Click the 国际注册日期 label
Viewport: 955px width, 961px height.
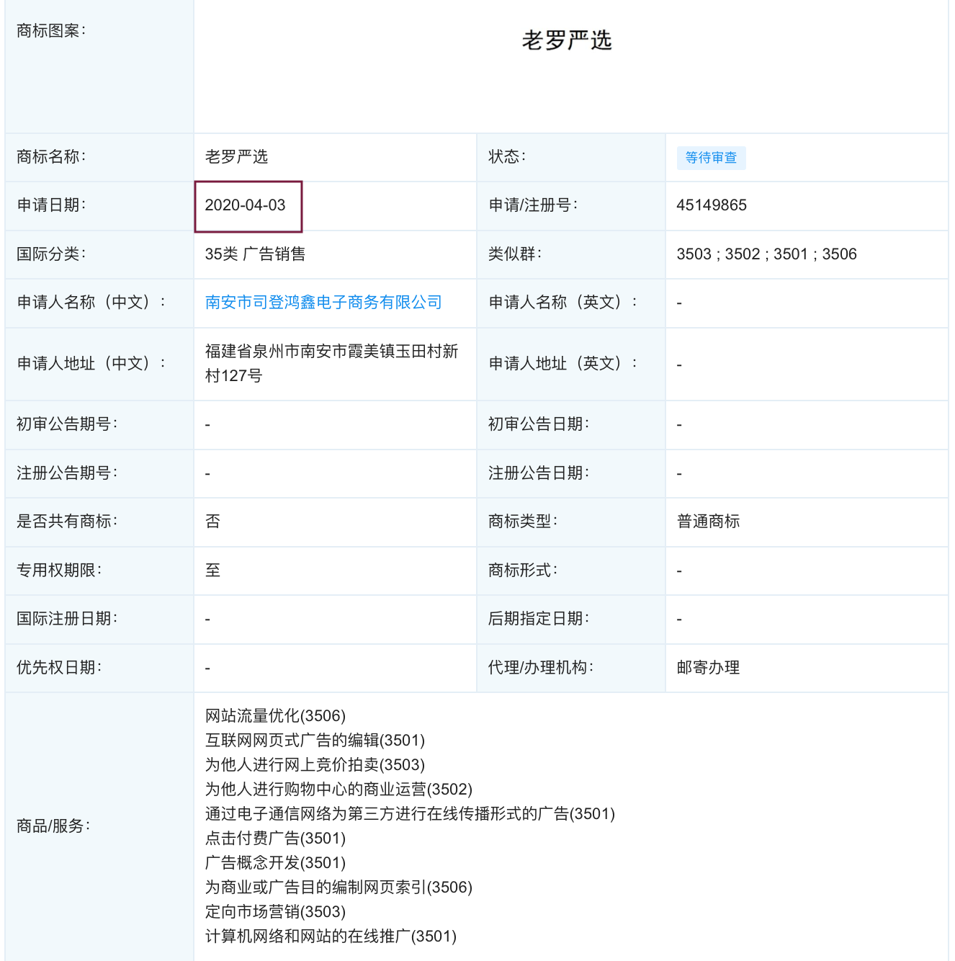[x=67, y=619]
